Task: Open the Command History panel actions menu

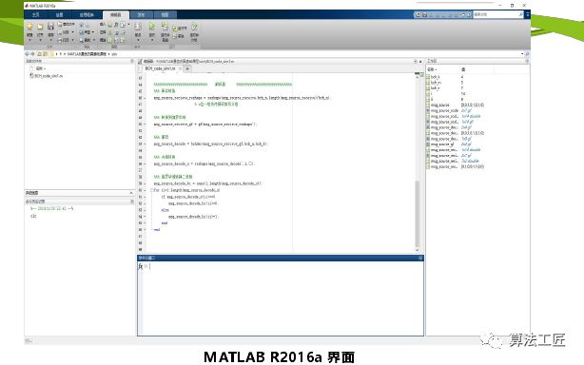Action: click(132, 202)
